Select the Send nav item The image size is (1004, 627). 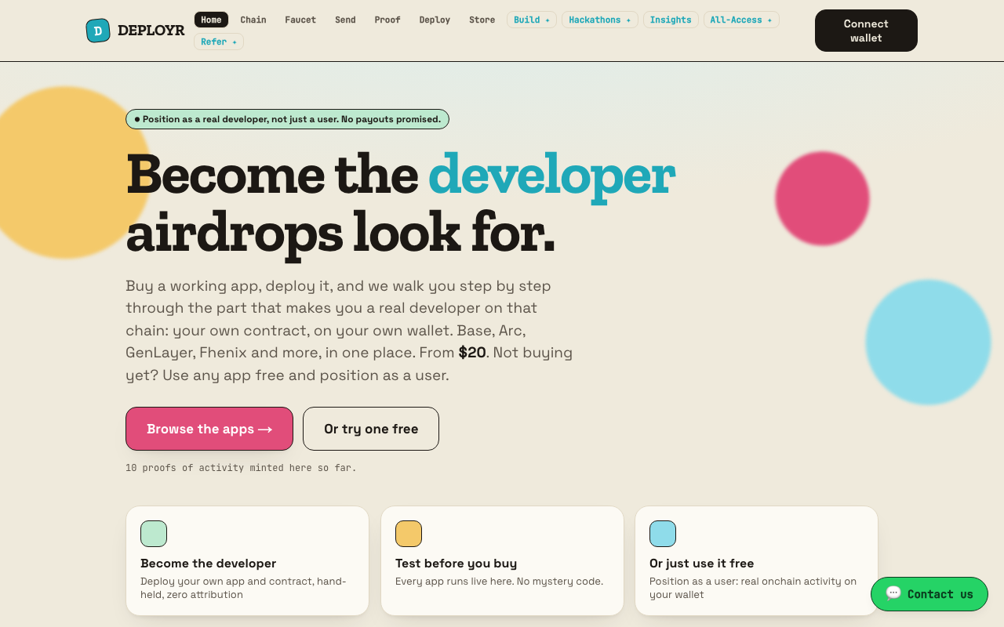(345, 20)
